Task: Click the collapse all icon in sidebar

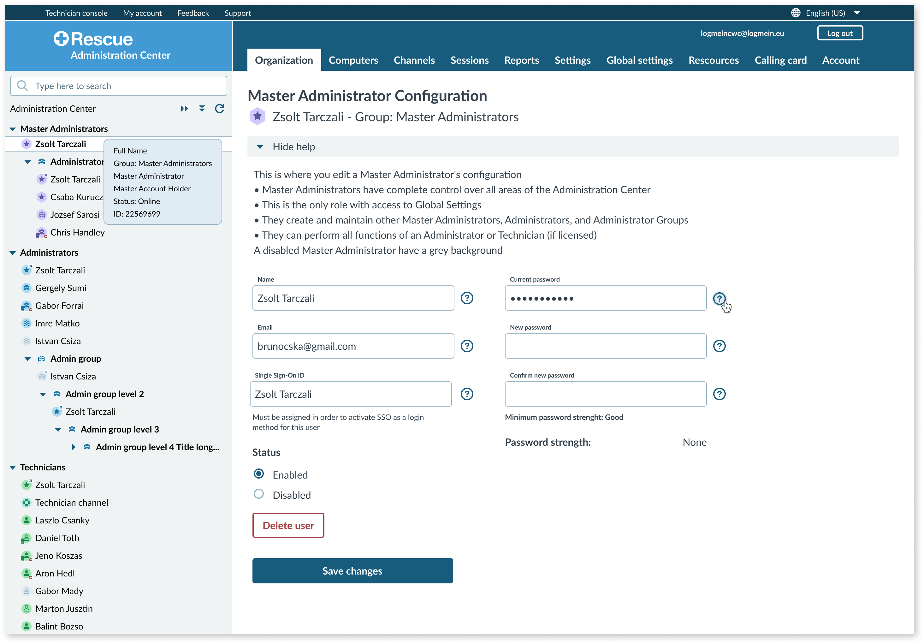Action: click(x=202, y=108)
